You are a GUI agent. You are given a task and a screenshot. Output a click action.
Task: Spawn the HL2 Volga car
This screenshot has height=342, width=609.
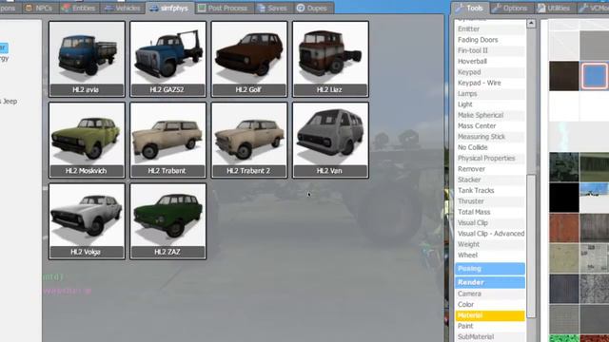click(87, 221)
